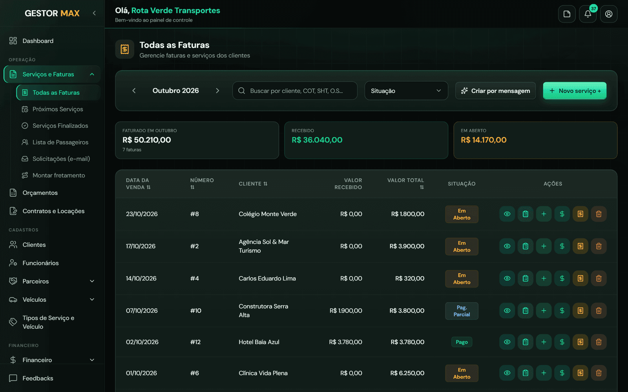This screenshot has height=392, width=628.
Task: Open the user profile icon
Action: [x=608, y=14]
